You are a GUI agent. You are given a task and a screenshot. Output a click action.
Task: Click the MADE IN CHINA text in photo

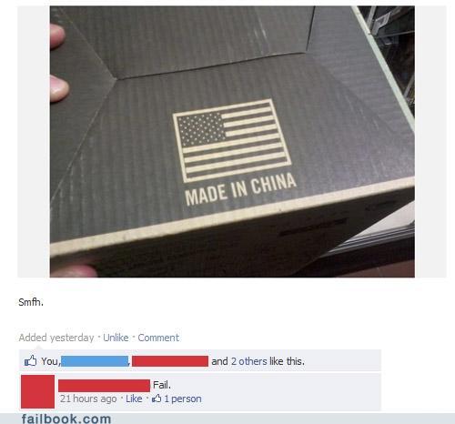[240, 189]
